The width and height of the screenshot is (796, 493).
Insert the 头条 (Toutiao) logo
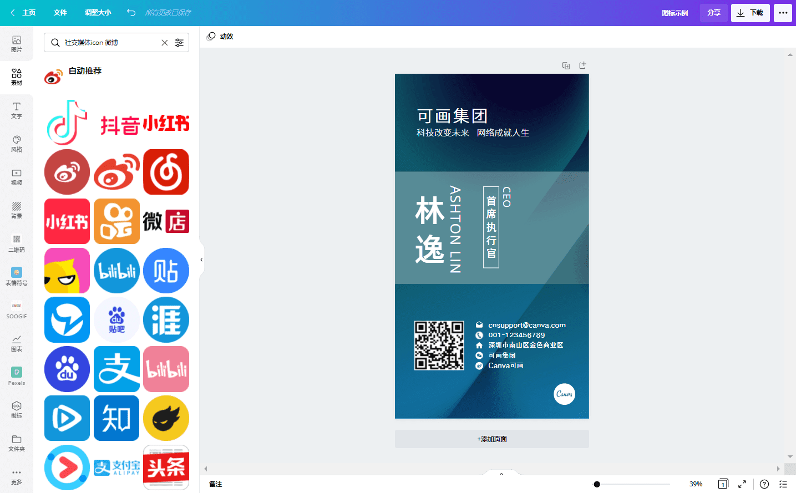pyautogui.click(x=166, y=467)
